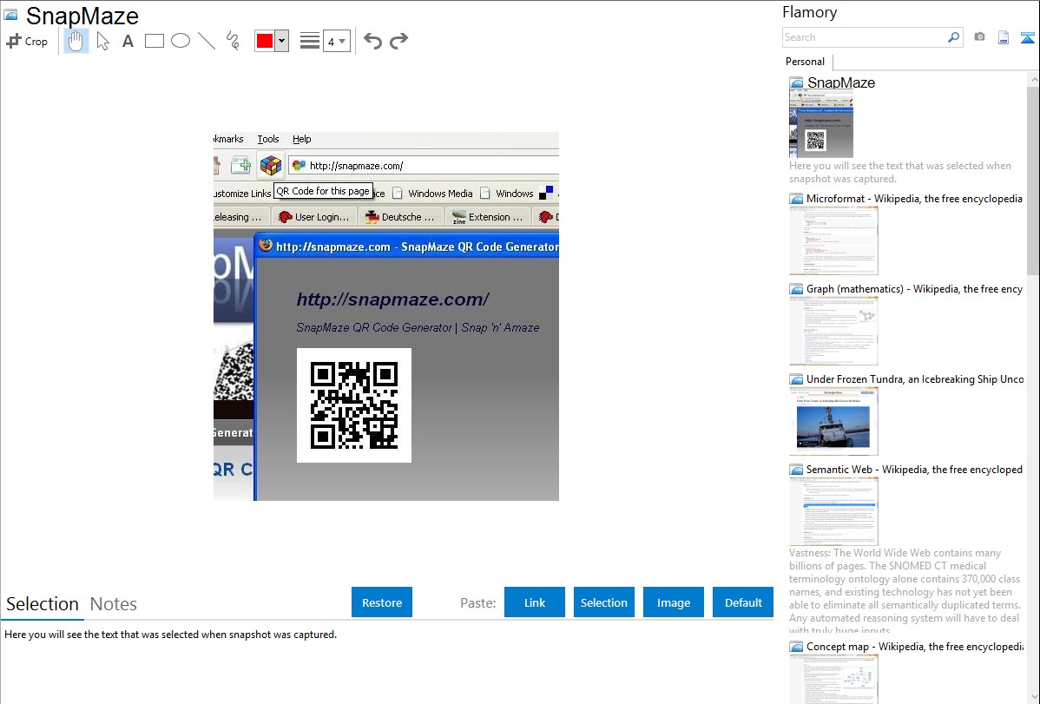Viewport: 1040px width, 704px height.
Task: Activate the Crop tool
Action: click(x=27, y=41)
